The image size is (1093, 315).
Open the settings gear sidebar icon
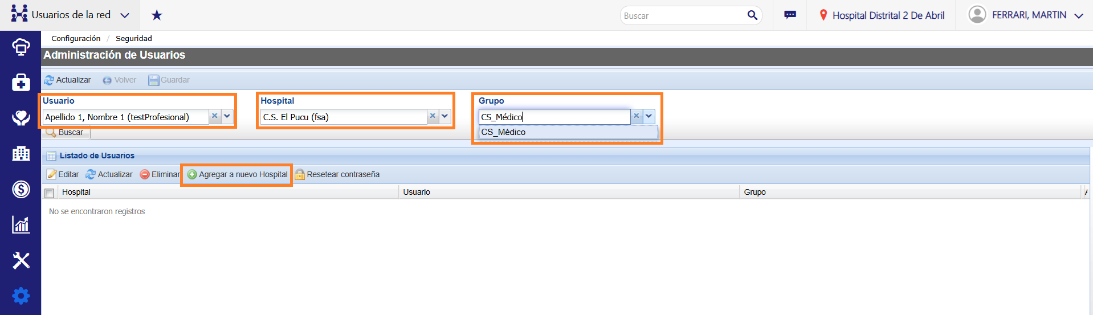(x=21, y=296)
